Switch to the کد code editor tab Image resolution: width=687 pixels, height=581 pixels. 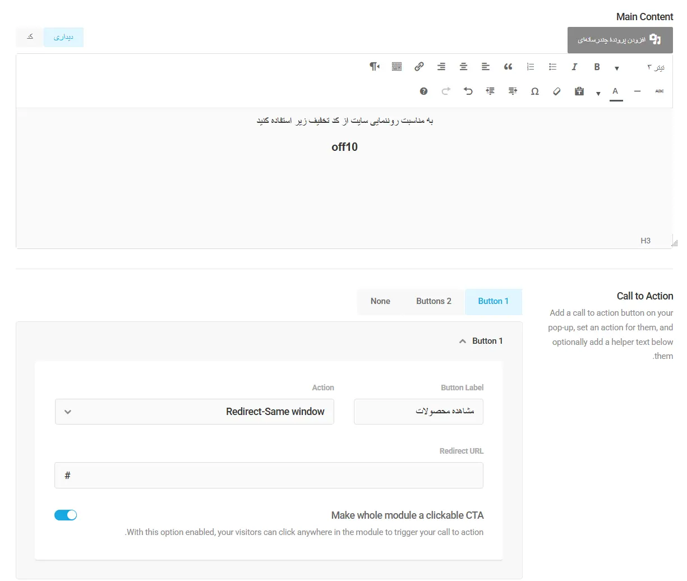[30, 37]
